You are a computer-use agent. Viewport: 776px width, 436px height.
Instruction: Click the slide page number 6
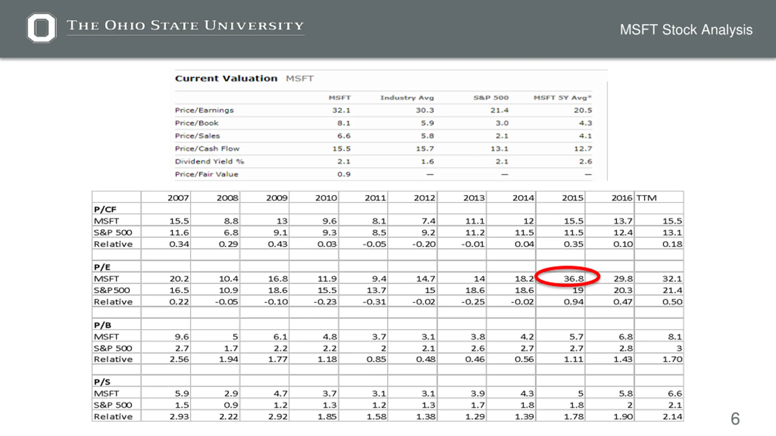735,419
